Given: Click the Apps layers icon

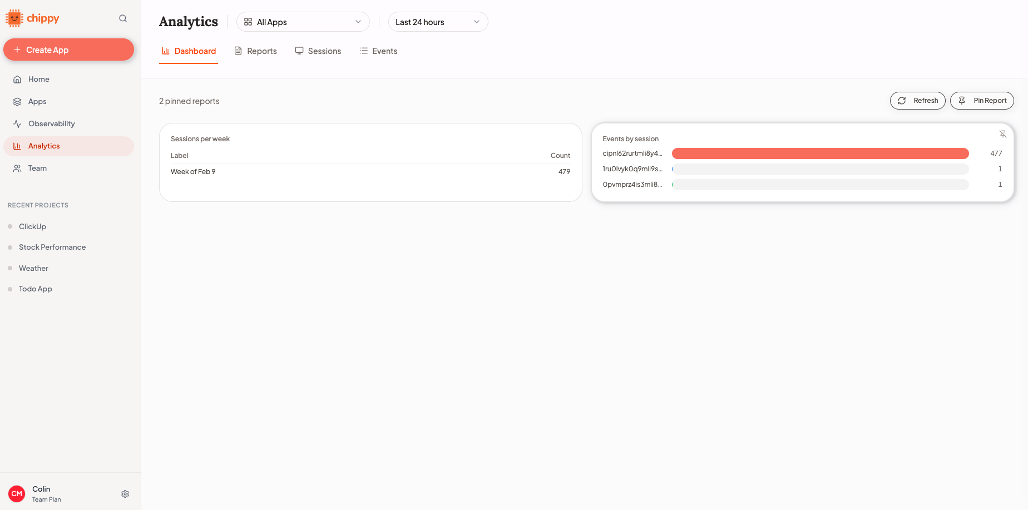Looking at the screenshot, I should point(17,101).
